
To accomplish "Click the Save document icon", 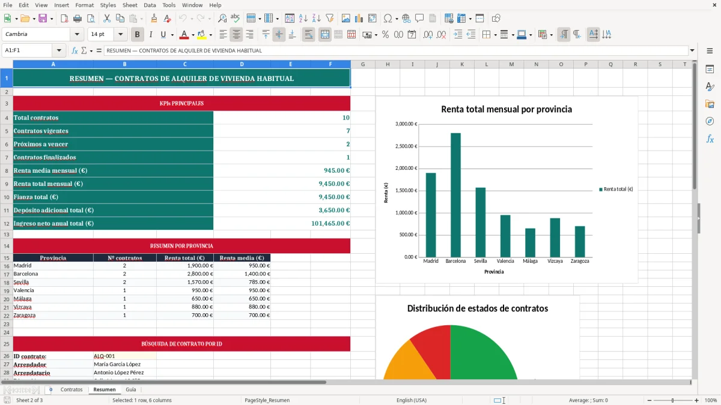I will coord(43,19).
